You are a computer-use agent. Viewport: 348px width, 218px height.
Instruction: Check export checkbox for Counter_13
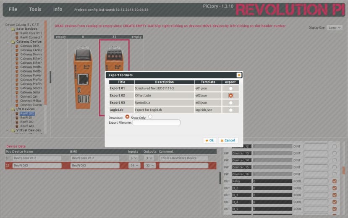coord(335,153)
